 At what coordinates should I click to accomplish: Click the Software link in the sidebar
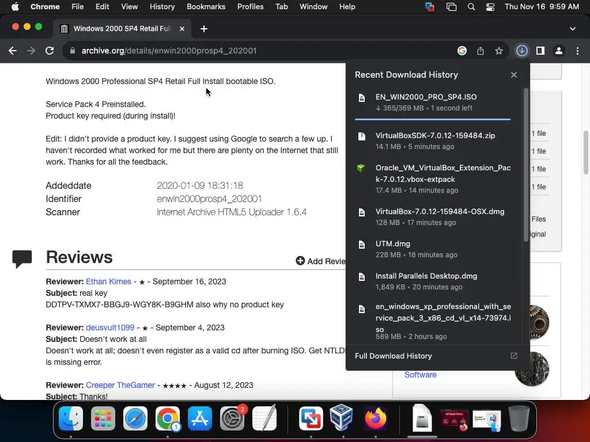(x=420, y=375)
